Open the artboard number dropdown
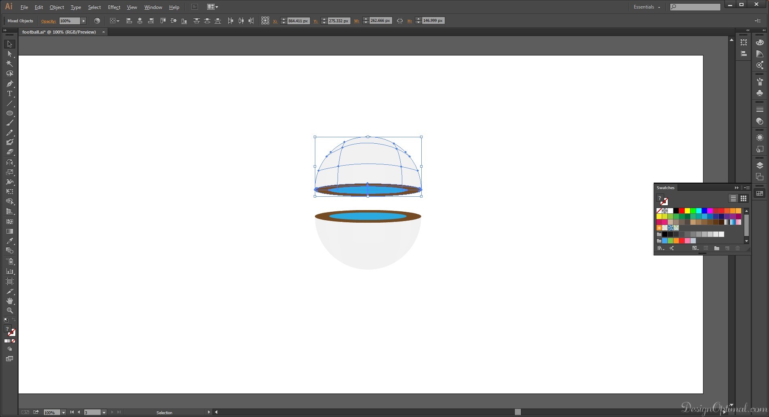769x417 pixels. [104, 412]
